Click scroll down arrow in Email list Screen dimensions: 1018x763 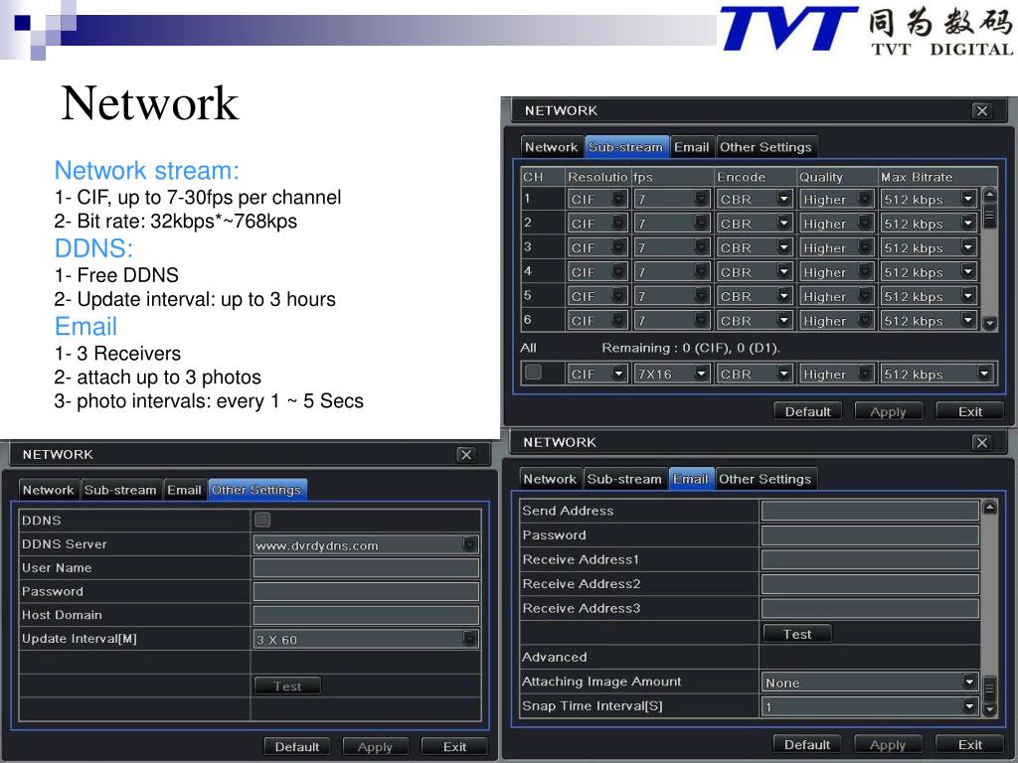coord(989,709)
